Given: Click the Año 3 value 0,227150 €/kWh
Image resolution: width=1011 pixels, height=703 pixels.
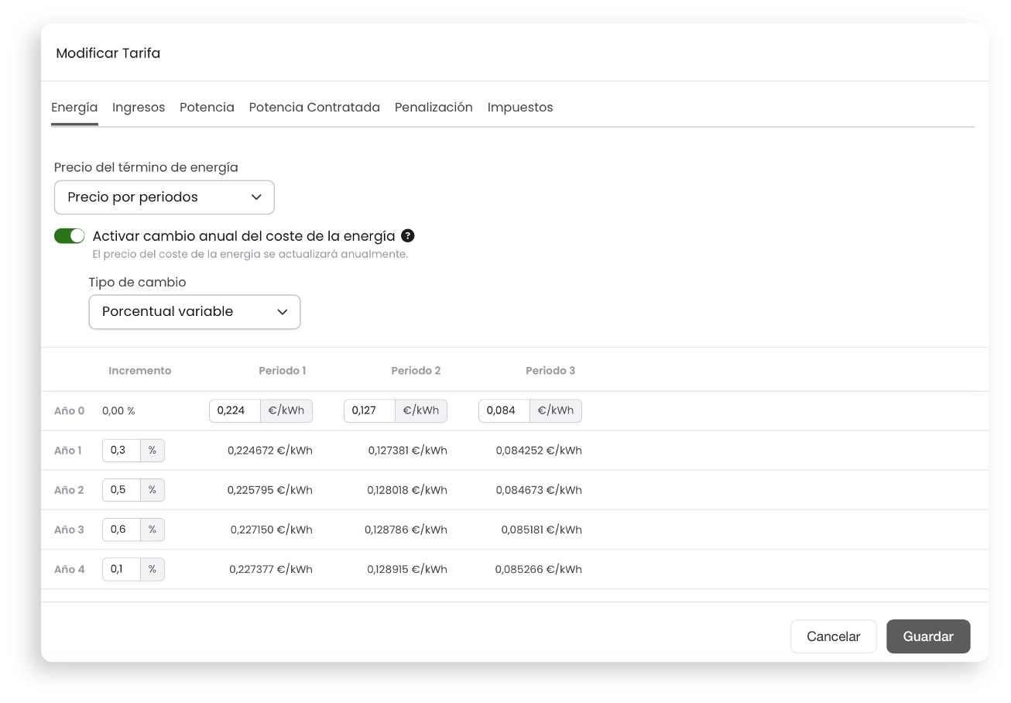Looking at the screenshot, I should coord(271,530).
